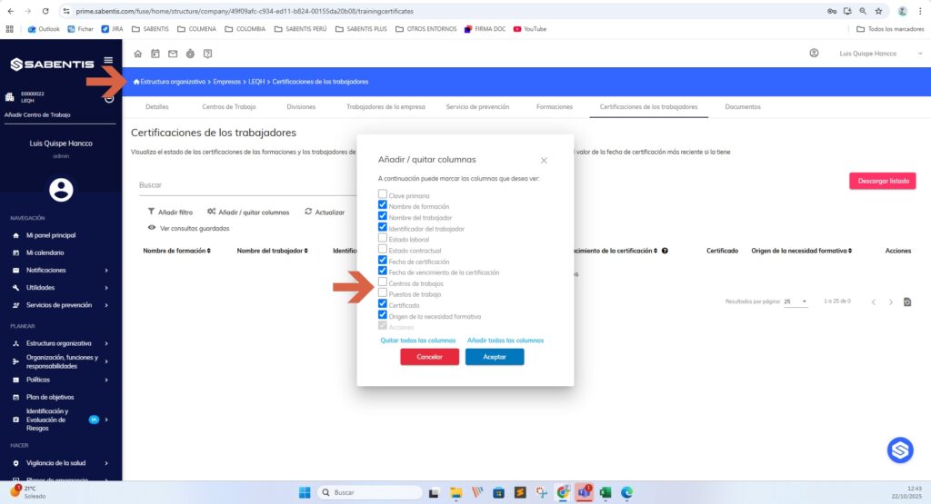Open the Trabajadores de la empresa tab
Viewport: 931px width, 504px height.
(385, 107)
